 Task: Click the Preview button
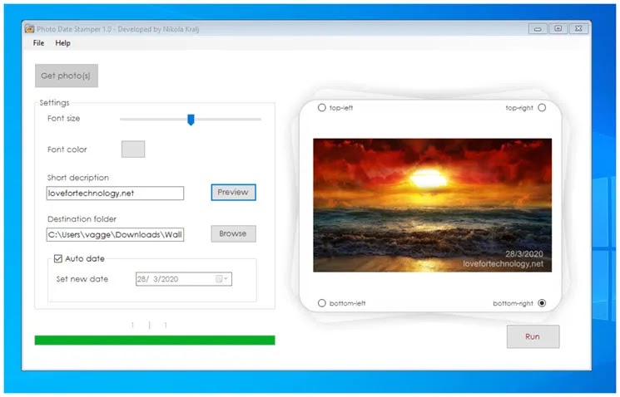(x=233, y=192)
